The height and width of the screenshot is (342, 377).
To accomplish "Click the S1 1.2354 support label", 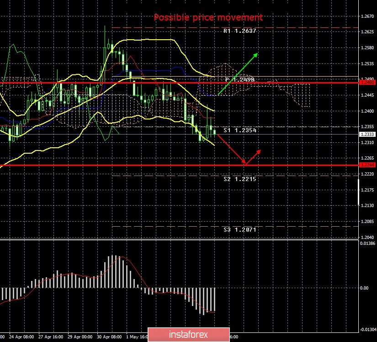I will point(240,130).
